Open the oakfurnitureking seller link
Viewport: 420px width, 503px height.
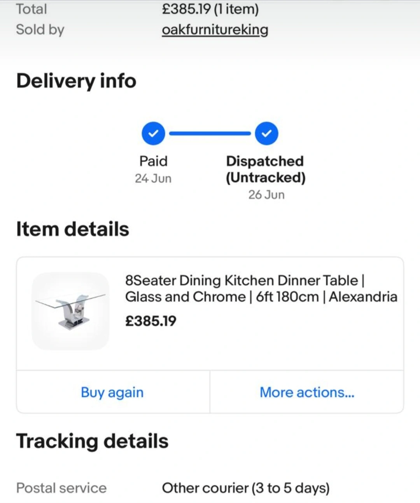pyautogui.click(x=215, y=30)
